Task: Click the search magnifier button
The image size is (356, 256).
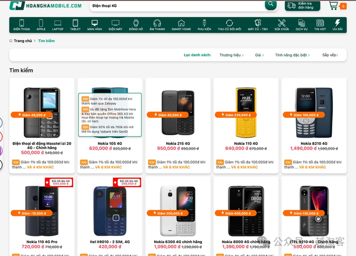Action: 270,4
